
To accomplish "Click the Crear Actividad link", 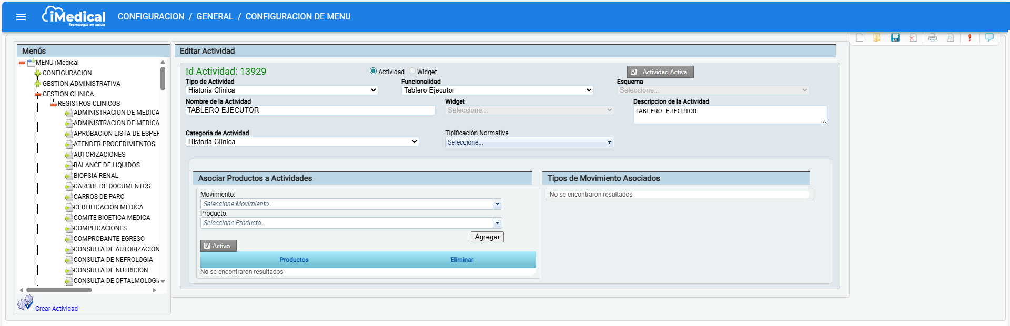I will click(56, 309).
